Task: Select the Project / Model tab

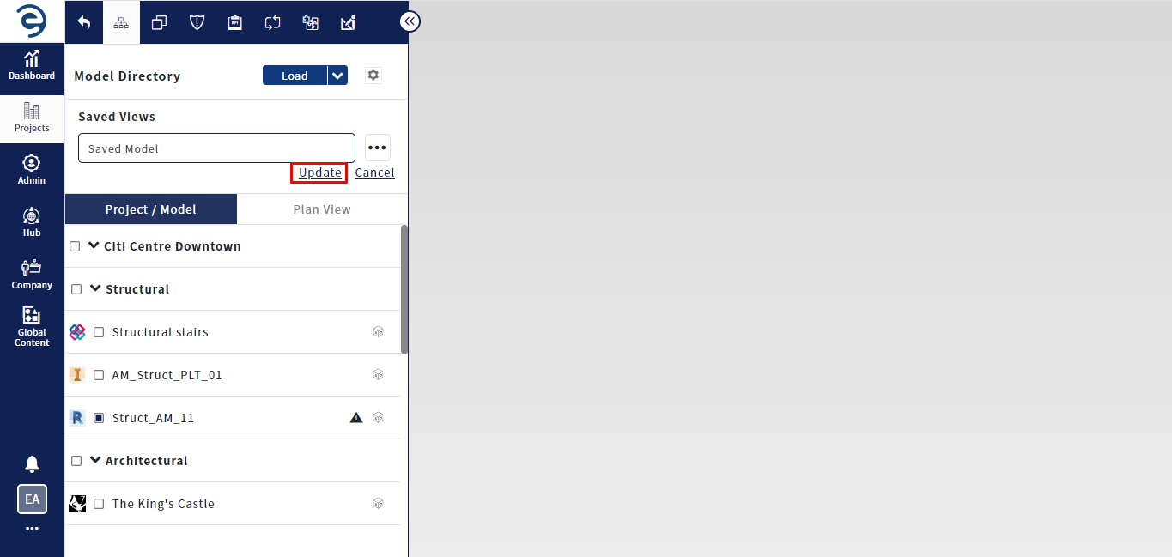Action: click(151, 209)
